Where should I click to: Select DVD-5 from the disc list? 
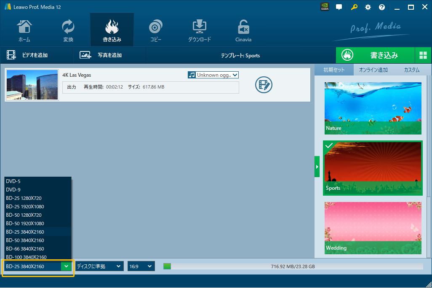pyautogui.click(x=38, y=181)
